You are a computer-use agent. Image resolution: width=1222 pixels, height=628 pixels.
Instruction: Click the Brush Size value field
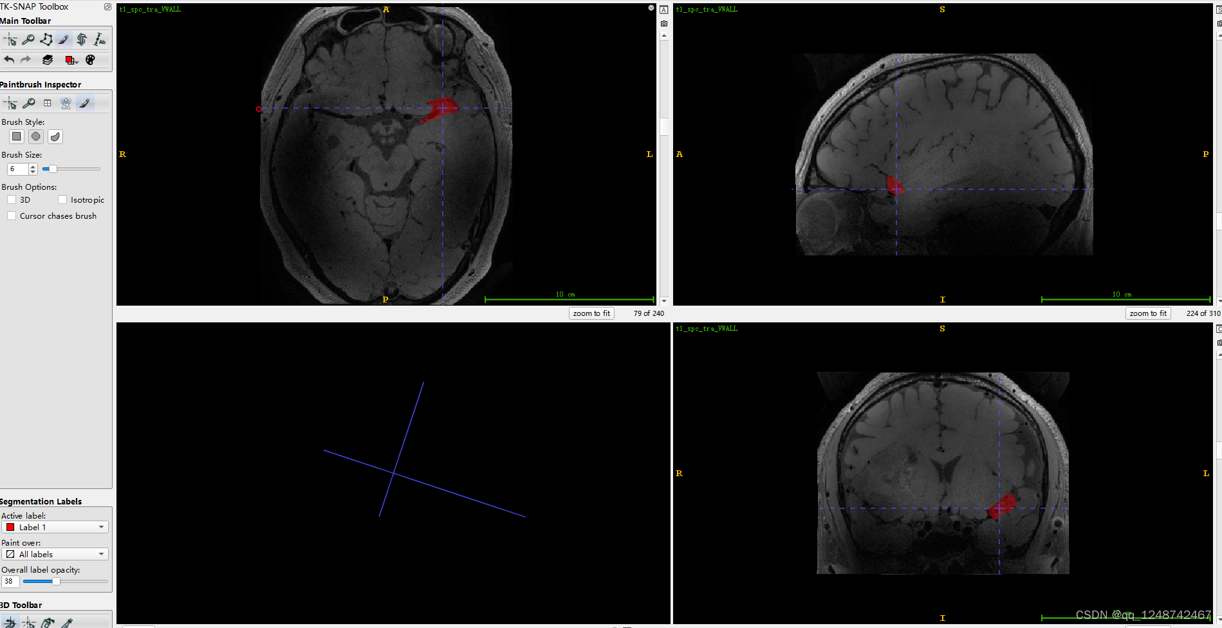17,169
